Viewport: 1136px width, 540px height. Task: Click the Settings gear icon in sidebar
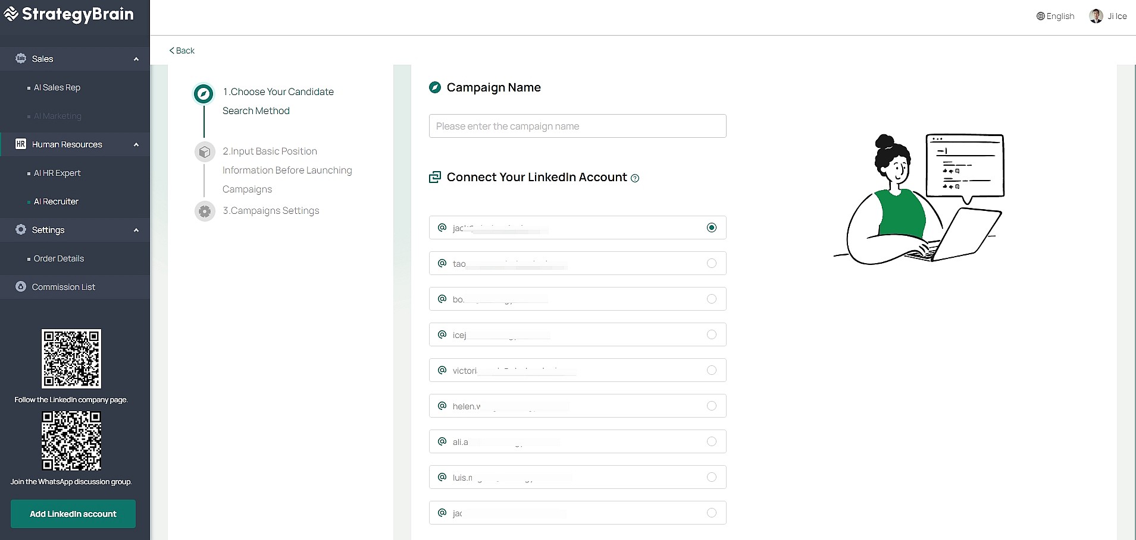tap(21, 229)
